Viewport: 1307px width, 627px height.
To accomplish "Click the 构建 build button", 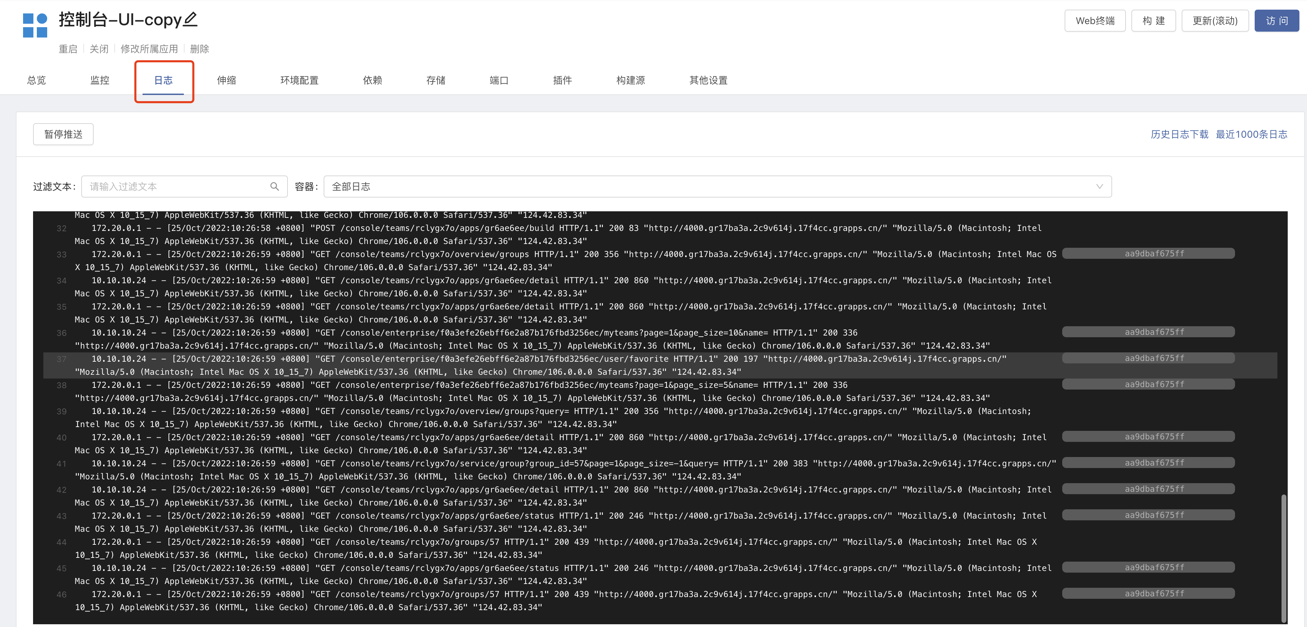I will point(1153,20).
